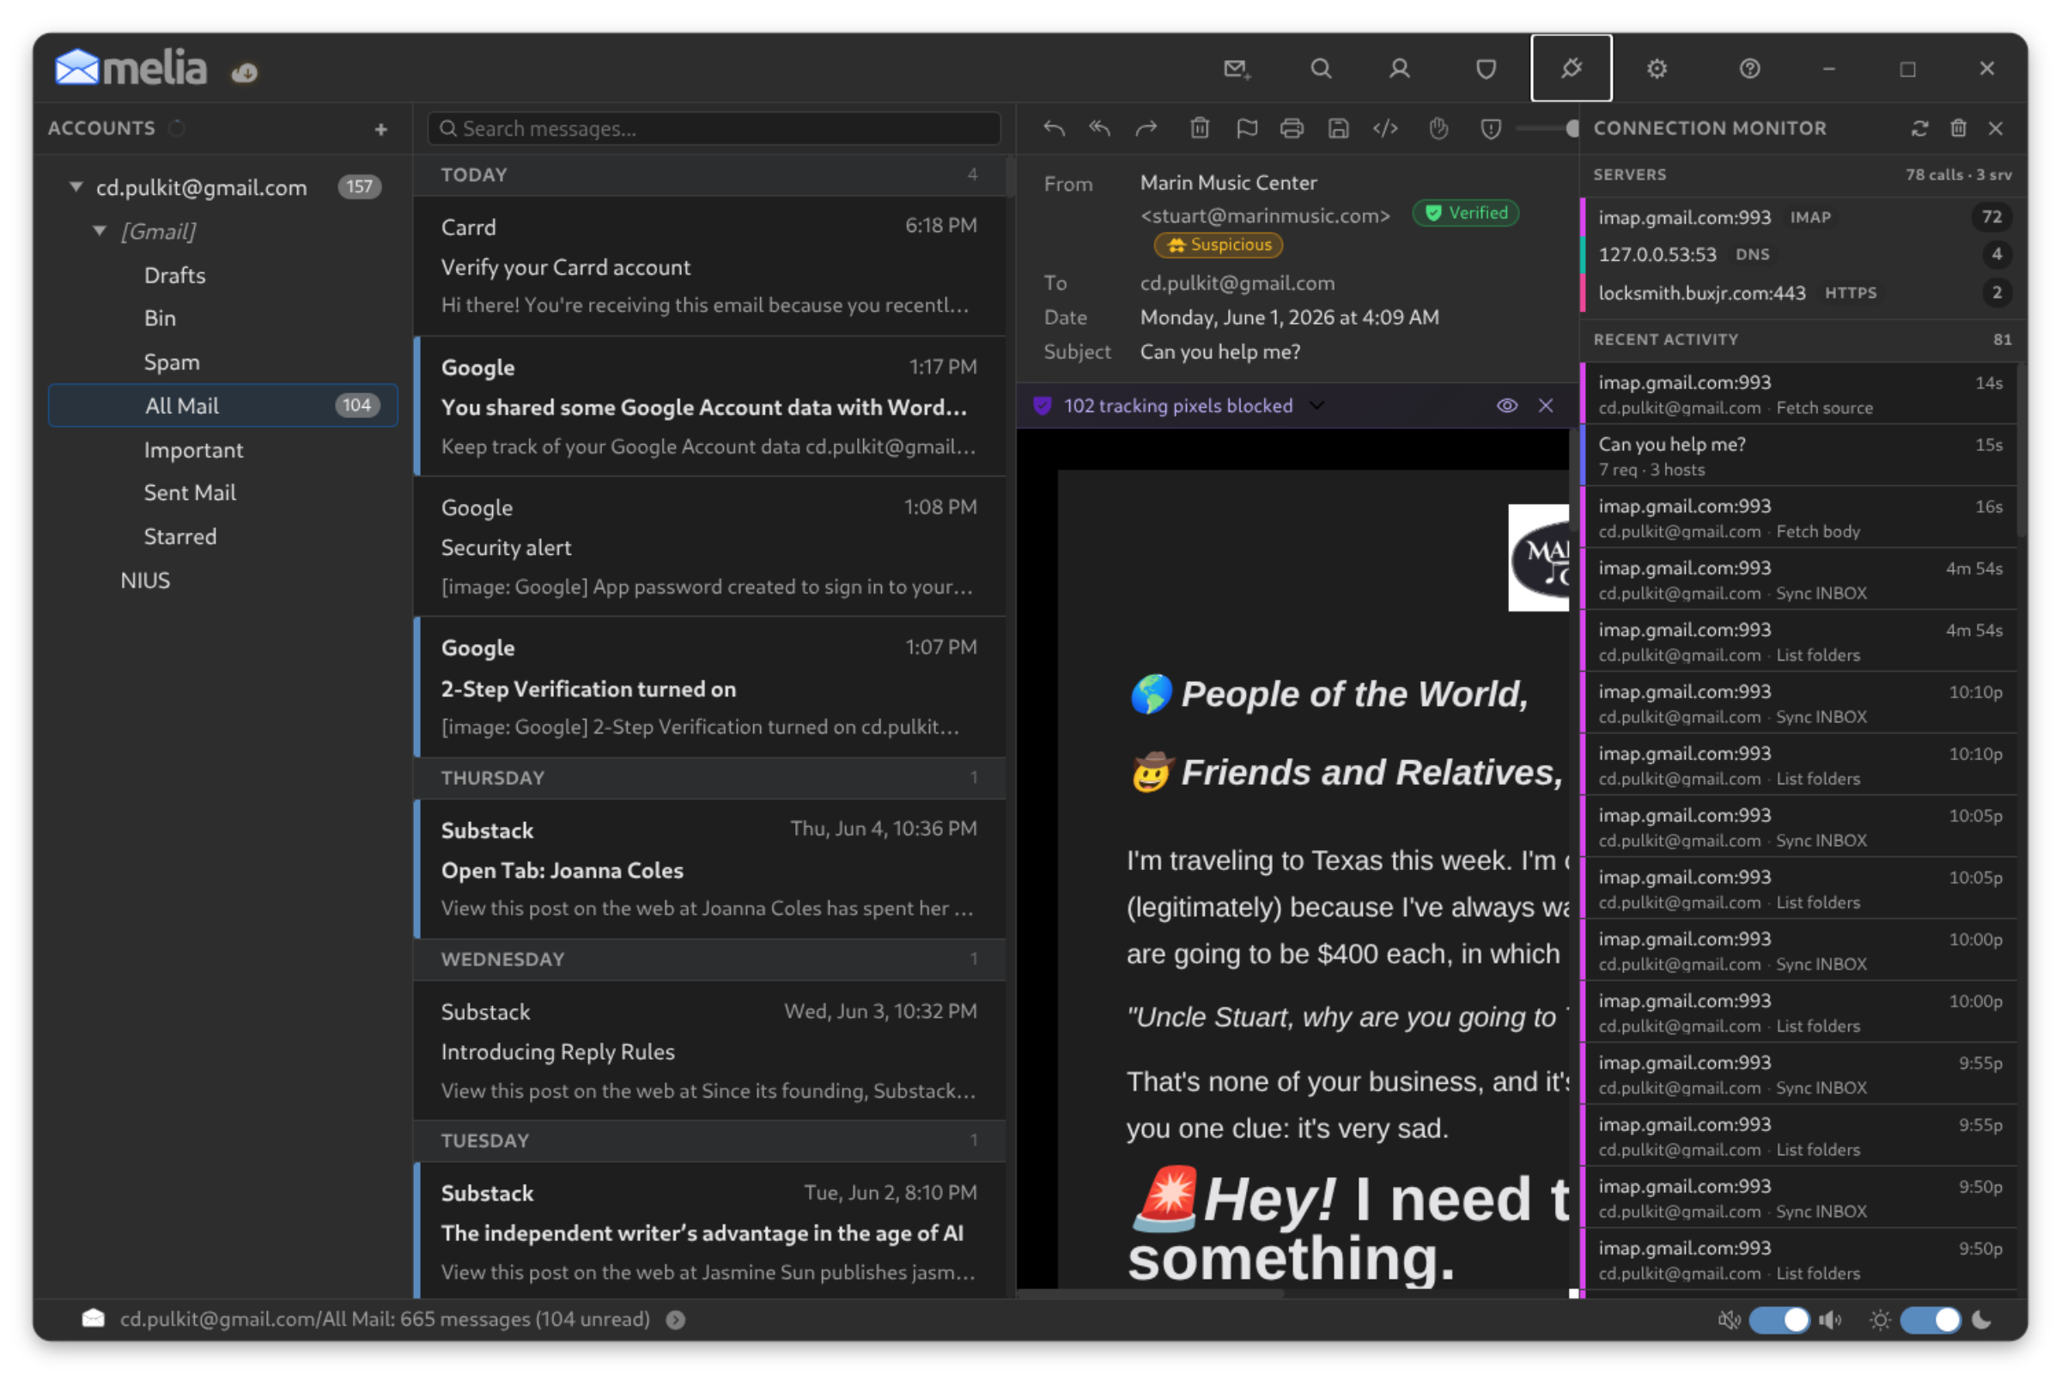Toggle the sound mute switch
The height and width of the screenshot is (1374, 2061).
point(1779,1320)
